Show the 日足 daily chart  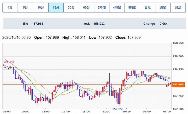click(148, 8)
